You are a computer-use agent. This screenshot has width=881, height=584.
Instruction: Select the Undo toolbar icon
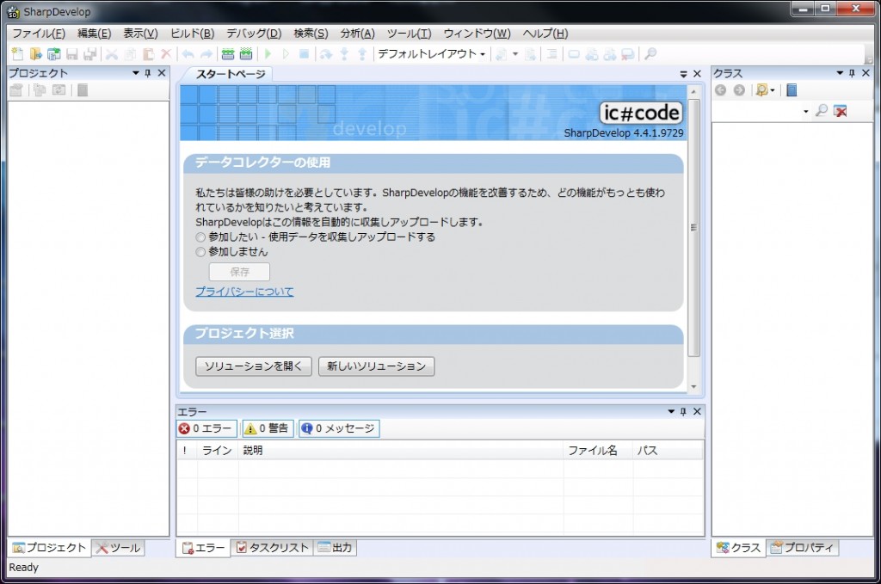click(x=188, y=53)
